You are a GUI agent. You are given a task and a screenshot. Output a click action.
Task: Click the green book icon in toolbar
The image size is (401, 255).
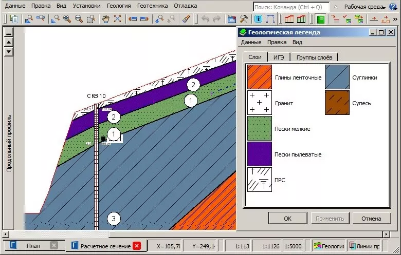pyautogui.click(x=320, y=19)
